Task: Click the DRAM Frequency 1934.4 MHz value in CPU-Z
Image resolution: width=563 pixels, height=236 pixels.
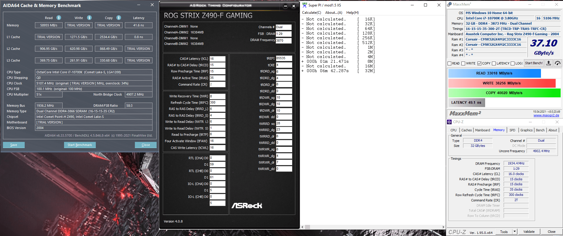Action: [x=516, y=163]
